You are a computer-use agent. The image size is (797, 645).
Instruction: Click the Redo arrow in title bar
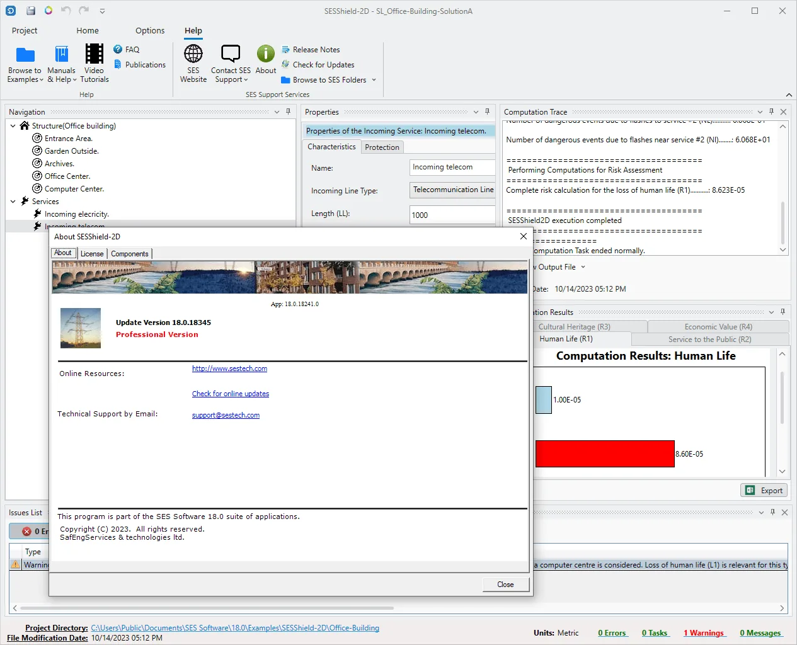coord(84,11)
